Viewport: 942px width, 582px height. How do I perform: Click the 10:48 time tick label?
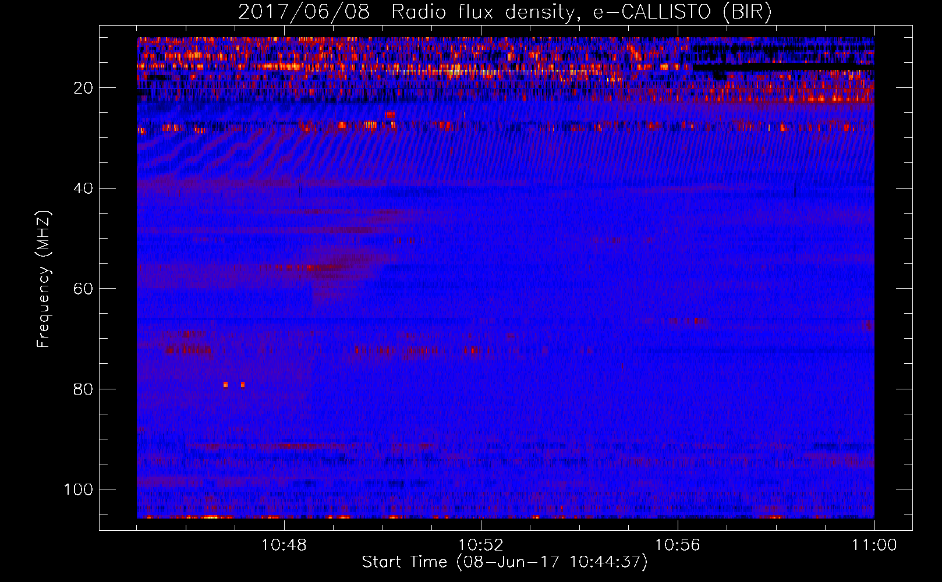pyautogui.click(x=284, y=545)
